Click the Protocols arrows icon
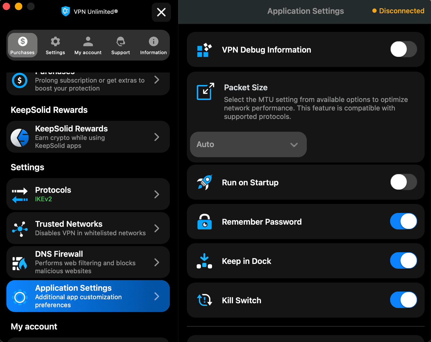 (x=20, y=195)
